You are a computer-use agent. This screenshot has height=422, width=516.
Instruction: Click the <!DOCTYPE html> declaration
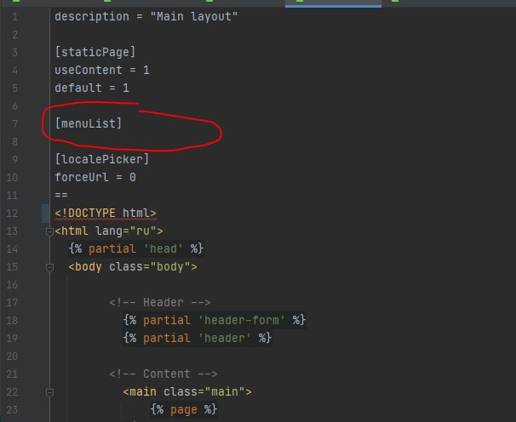[106, 214]
